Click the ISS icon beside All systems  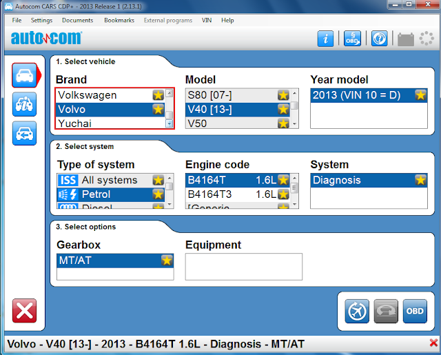(x=68, y=181)
